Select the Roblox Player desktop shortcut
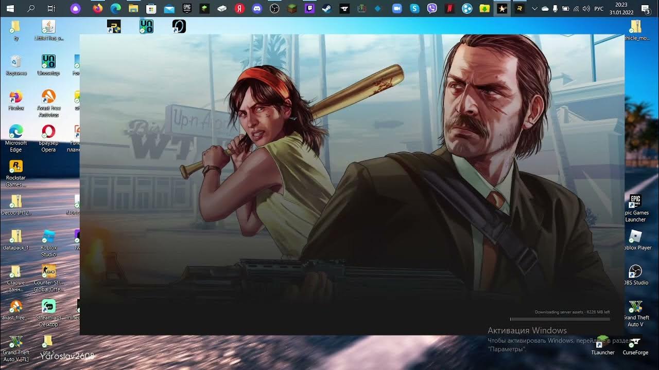This screenshot has width=659, height=370. point(636,240)
